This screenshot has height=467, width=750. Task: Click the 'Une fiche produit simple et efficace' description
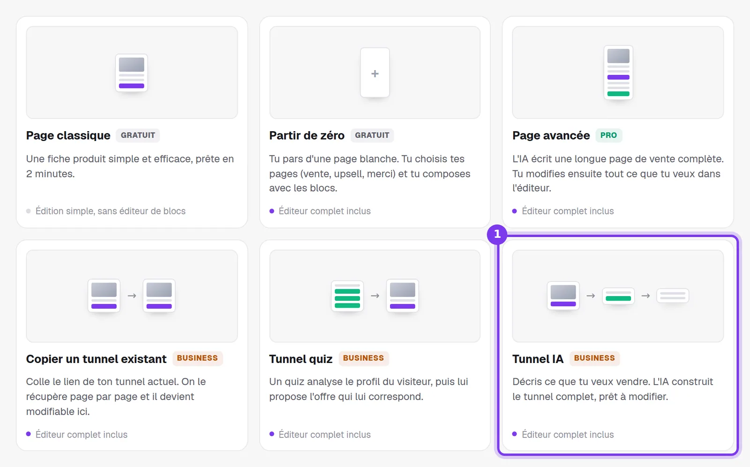click(130, 166)
